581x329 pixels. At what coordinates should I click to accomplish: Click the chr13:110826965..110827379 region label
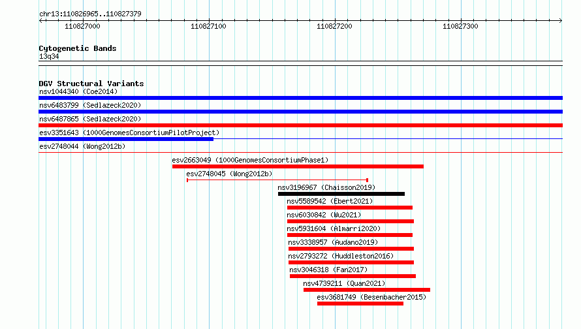coord(90,14)
